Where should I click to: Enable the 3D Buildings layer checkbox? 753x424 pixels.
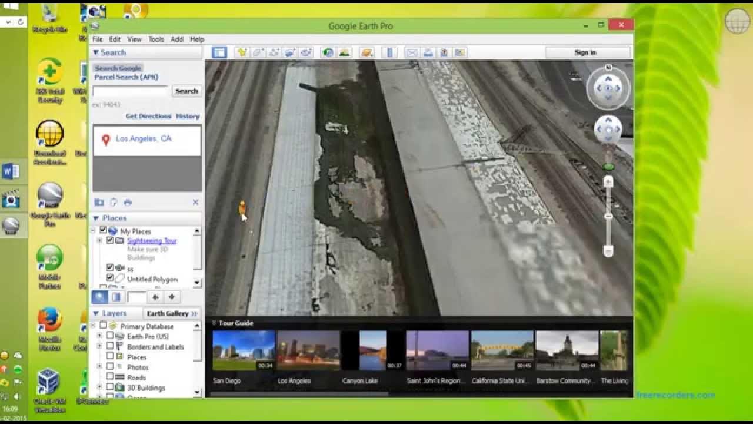tap(109, 387)
